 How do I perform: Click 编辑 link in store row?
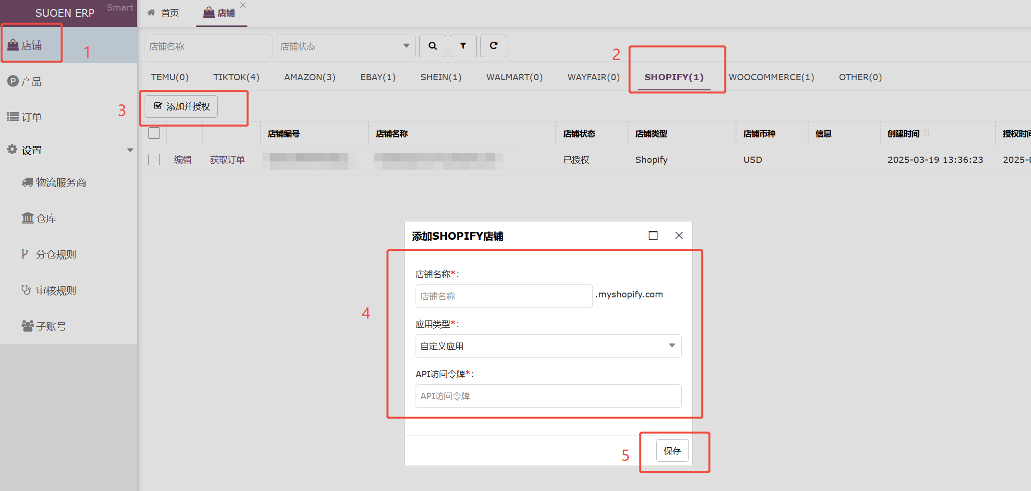(183, 160)
